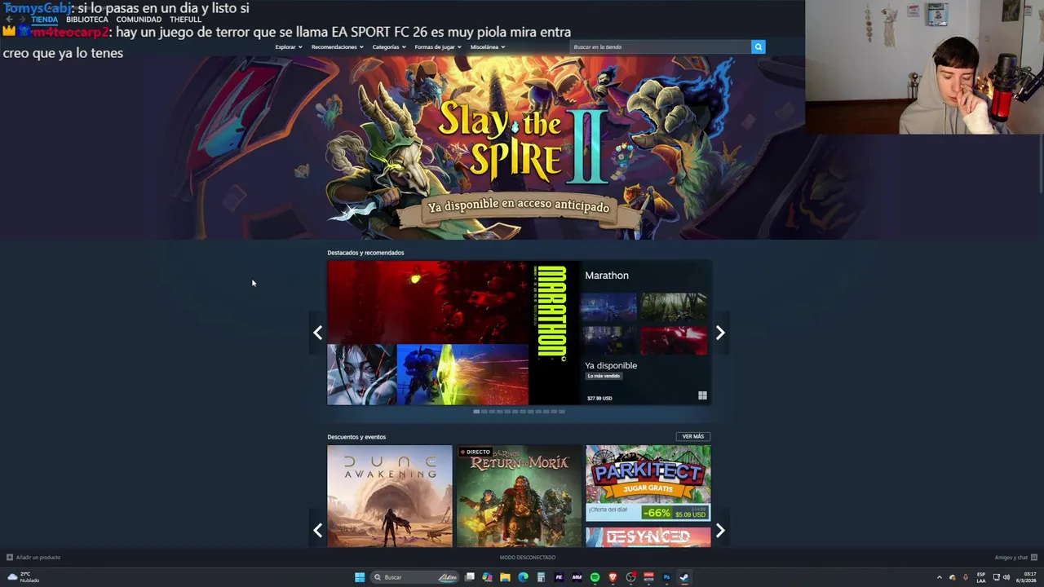1044x587 pixels.
Task: Go to the COMUNIDAD tab
Action: [x=139, y=20]
